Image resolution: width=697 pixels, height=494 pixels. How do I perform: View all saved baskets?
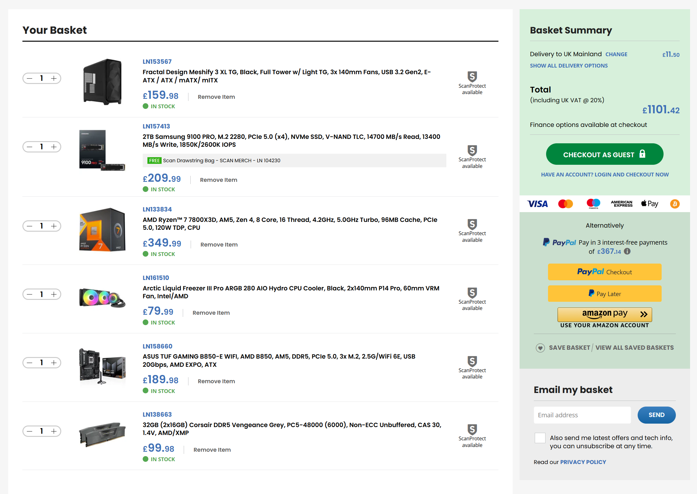[634, 348]
